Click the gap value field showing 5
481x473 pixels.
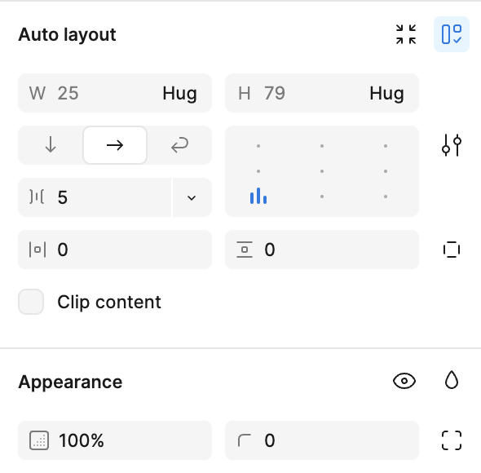click(95, 197)
